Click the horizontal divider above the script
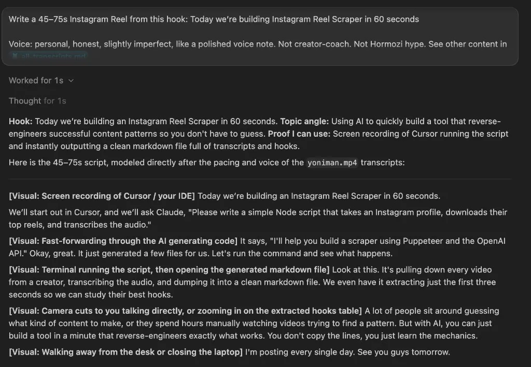 coord(260,179)
